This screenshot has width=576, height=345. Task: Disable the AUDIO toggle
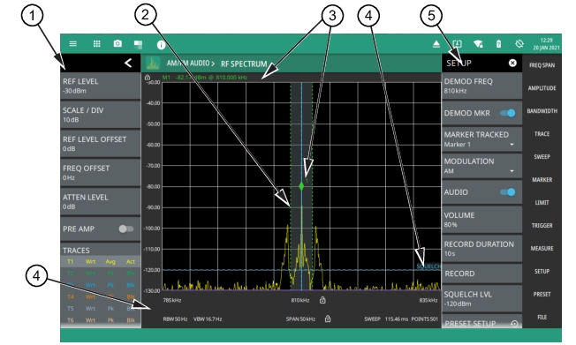pos(508,192)
